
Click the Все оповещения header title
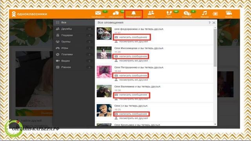tap(111, 23)
